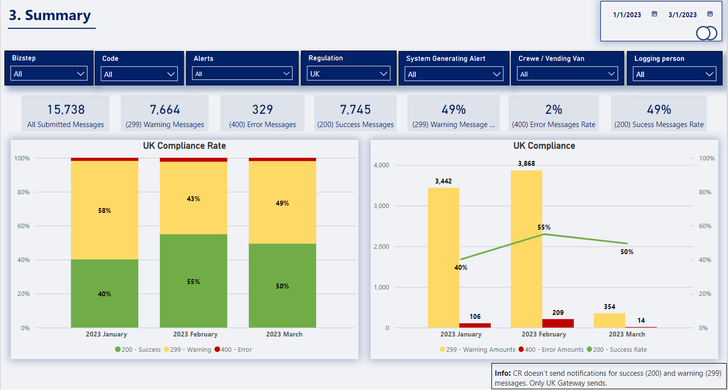Screen dimensions: 728x390
Task: Expand the System Generating Alert dropdown
Action: pos(454,74)
